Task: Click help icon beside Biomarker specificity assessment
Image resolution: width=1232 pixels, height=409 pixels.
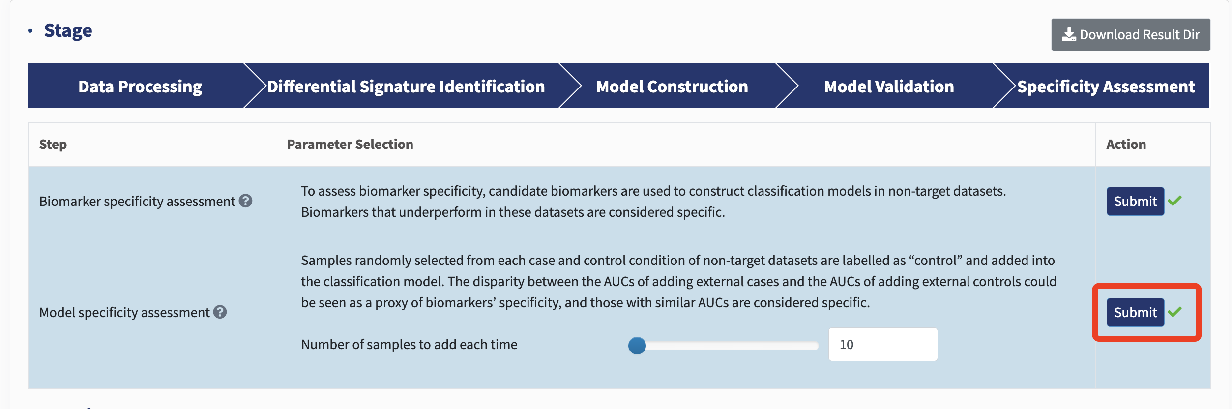Action: tap(245, 201)
